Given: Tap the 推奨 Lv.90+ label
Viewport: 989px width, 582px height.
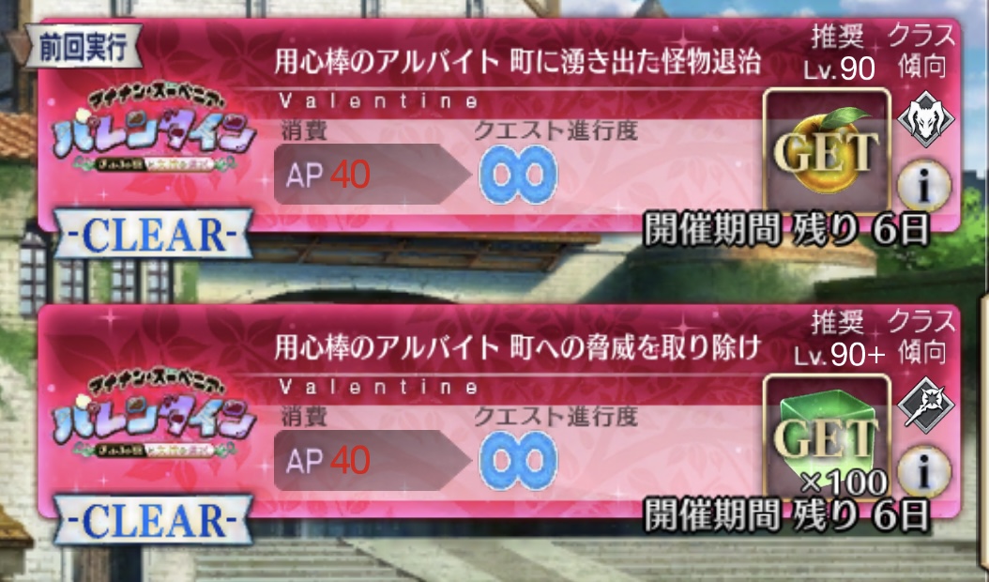Looking at the screenshot, I should click(x=840, y=340).
